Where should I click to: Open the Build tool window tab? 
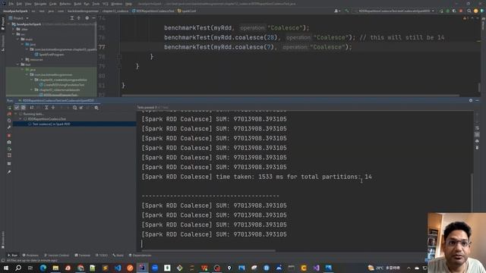click(118, 256)
